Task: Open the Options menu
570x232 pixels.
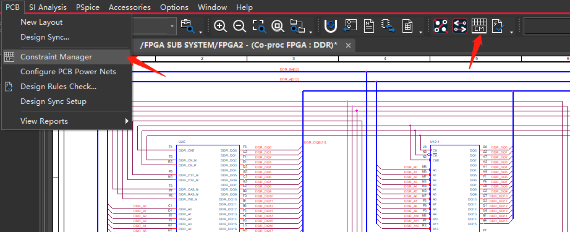Action: [174, 7]
